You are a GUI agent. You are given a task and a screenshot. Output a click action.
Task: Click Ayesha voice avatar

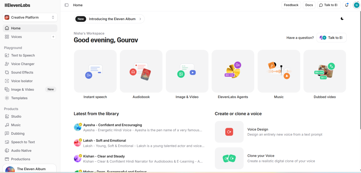click(78, 127)
